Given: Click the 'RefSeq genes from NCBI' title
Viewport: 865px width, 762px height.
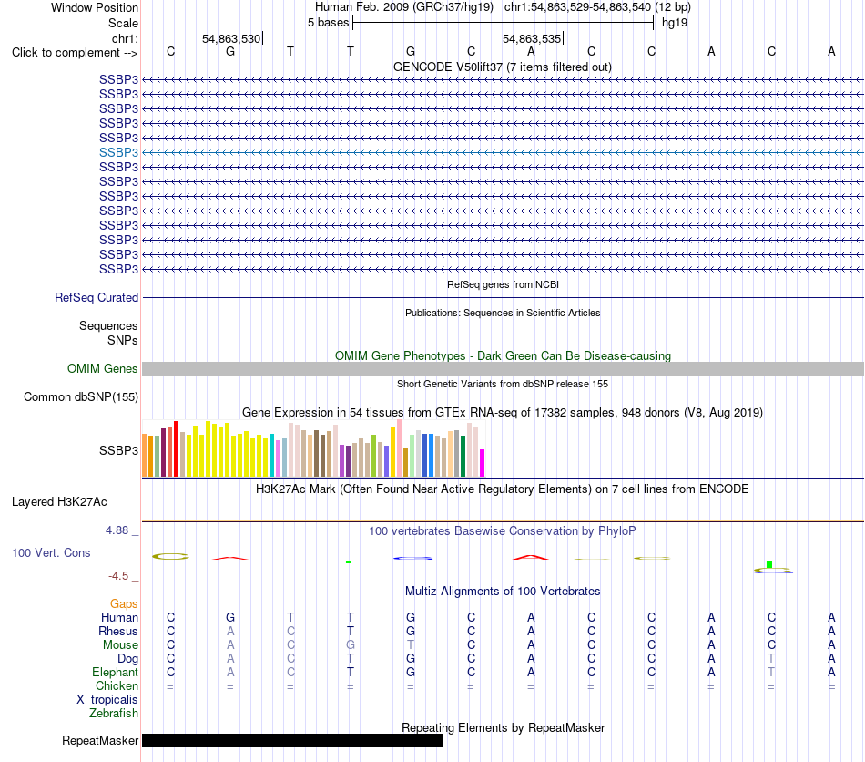Looking at the screenshot, I should point(503,285).
